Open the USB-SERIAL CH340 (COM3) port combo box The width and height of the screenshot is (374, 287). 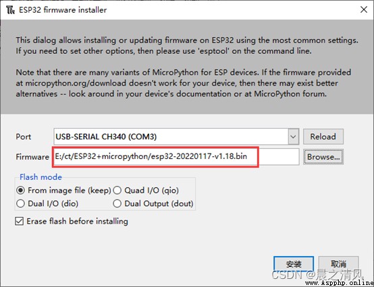(176, 137)
